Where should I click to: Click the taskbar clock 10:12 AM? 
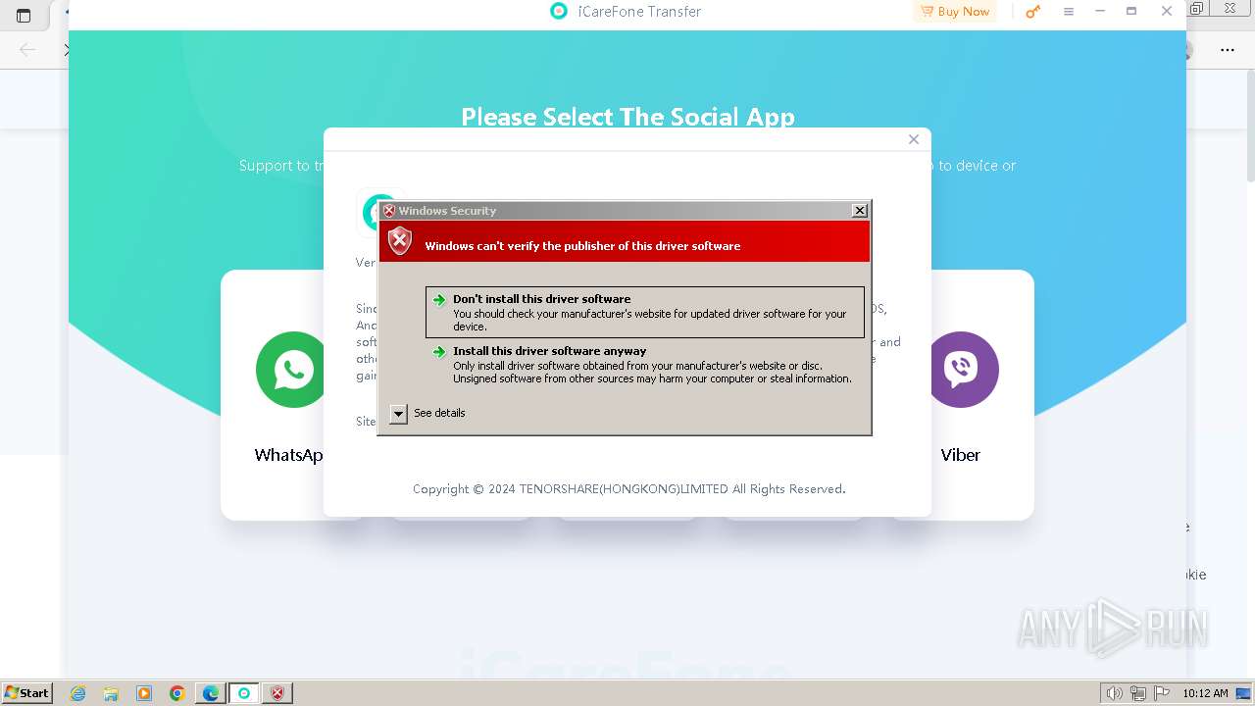click(x=1205, y=693)
